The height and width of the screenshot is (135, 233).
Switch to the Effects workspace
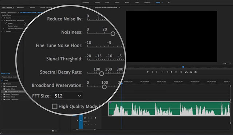[117, 3]
